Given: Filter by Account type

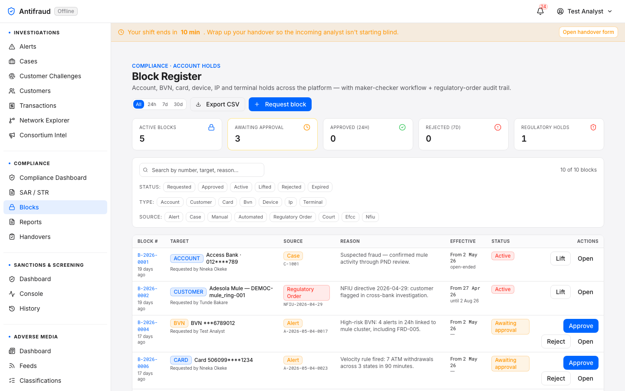Looking at the screenshot, I should [x=170, y=202].
